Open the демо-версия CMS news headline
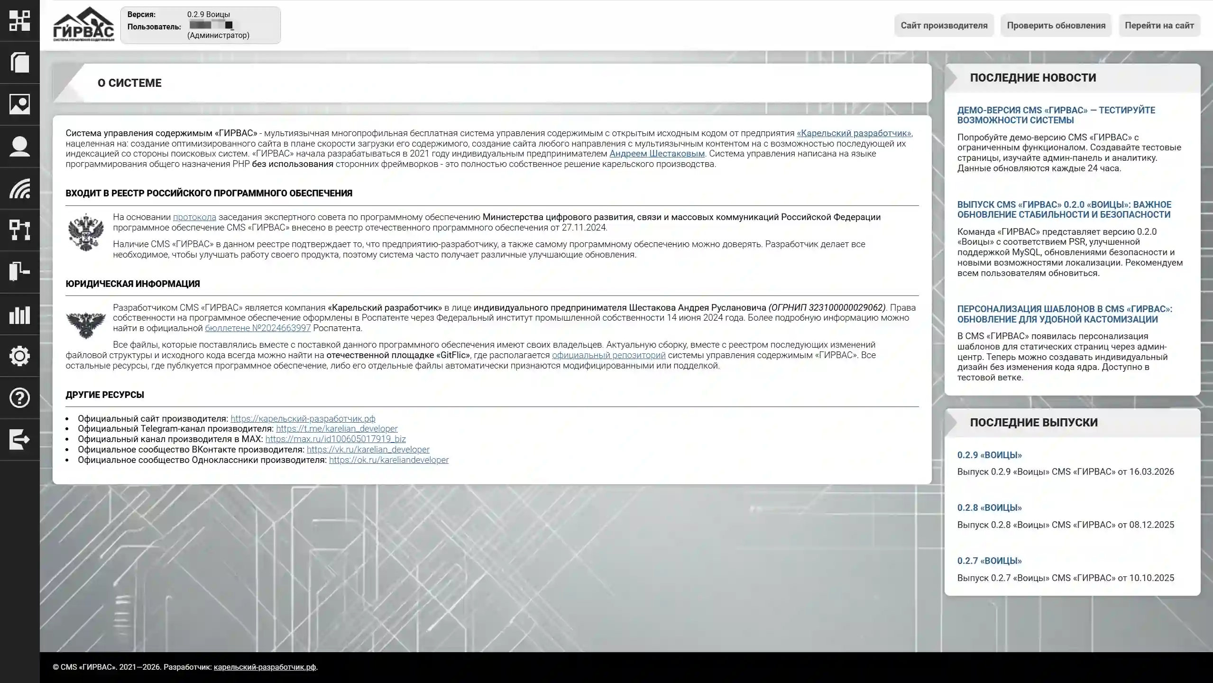This screenshot has height=683, width=1213. tap(1056, 115)
